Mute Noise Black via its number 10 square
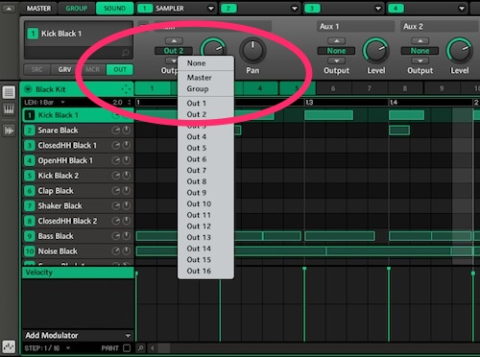This screenshot has width=480, height=357. [x=30, y=251]
